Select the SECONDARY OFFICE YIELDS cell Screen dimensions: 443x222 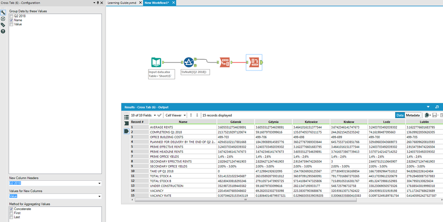point(183,166)
